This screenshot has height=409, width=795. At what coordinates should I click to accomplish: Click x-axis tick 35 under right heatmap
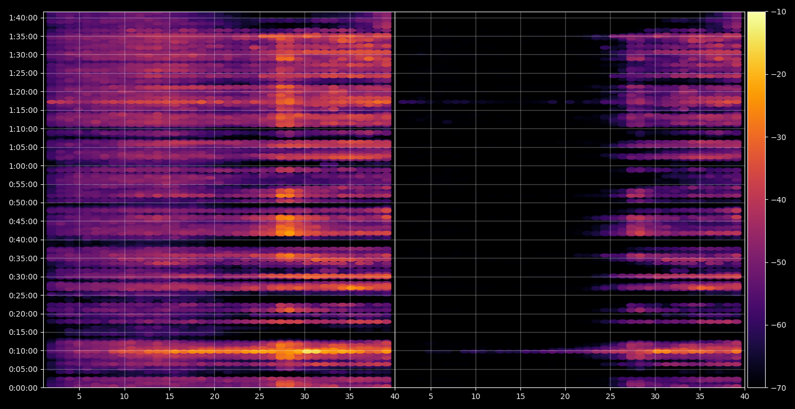[x=700, y=396]
